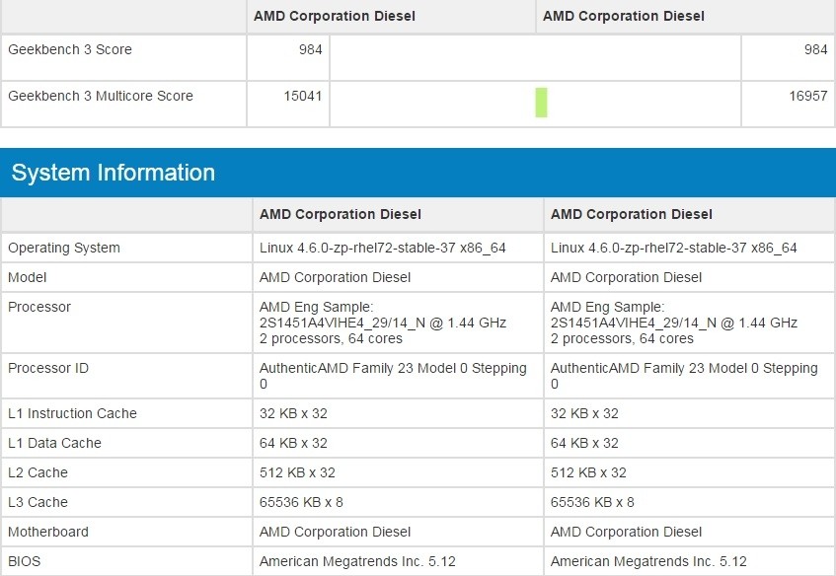Click the System Information section header
Viewport: 836px width, 576px height.
[114, 172]
